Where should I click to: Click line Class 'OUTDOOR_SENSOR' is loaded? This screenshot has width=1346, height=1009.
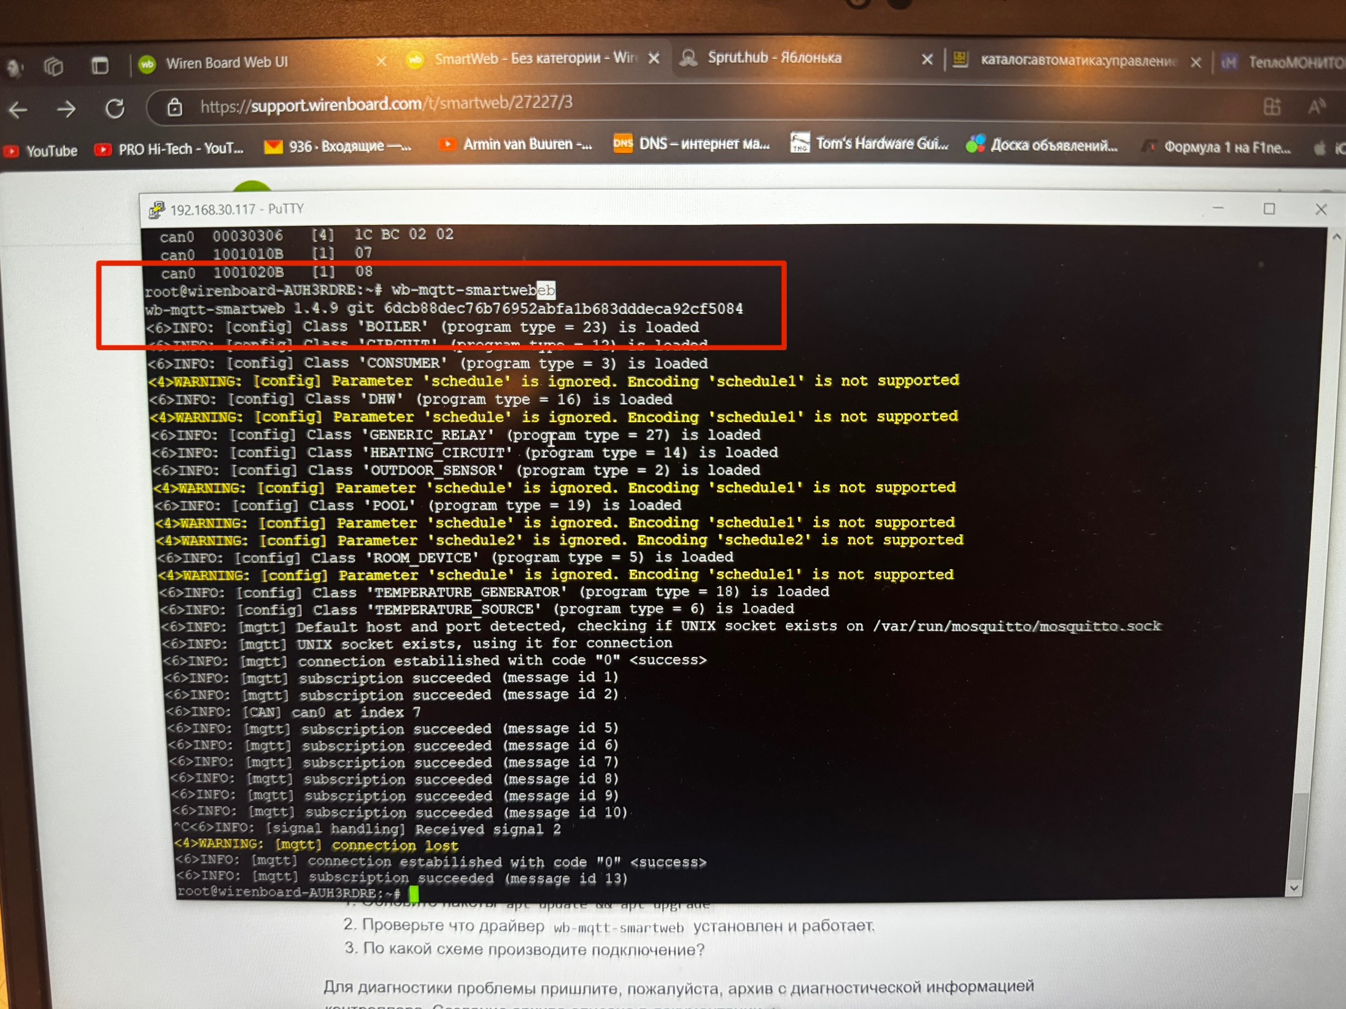[x=457, y=470]
